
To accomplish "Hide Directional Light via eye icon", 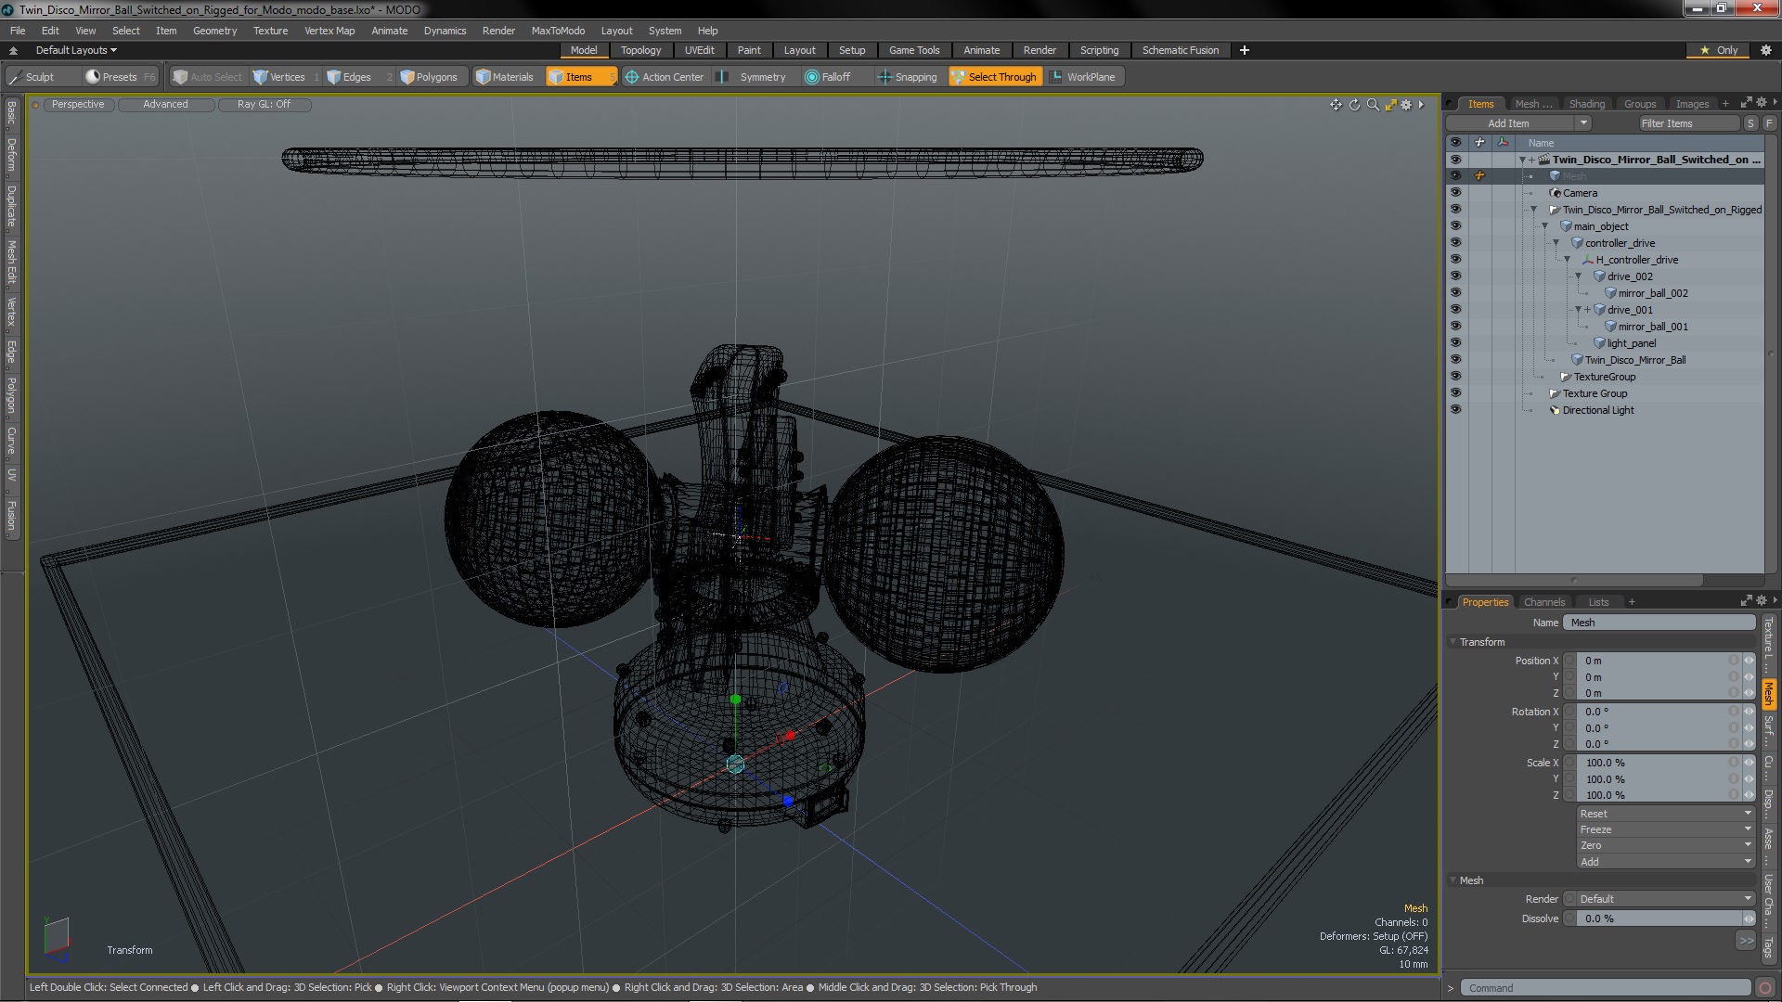I will 1455,410.
